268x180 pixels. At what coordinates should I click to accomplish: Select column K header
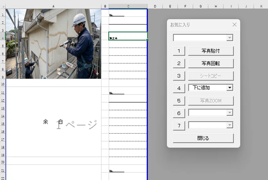[x=261, y=6]
